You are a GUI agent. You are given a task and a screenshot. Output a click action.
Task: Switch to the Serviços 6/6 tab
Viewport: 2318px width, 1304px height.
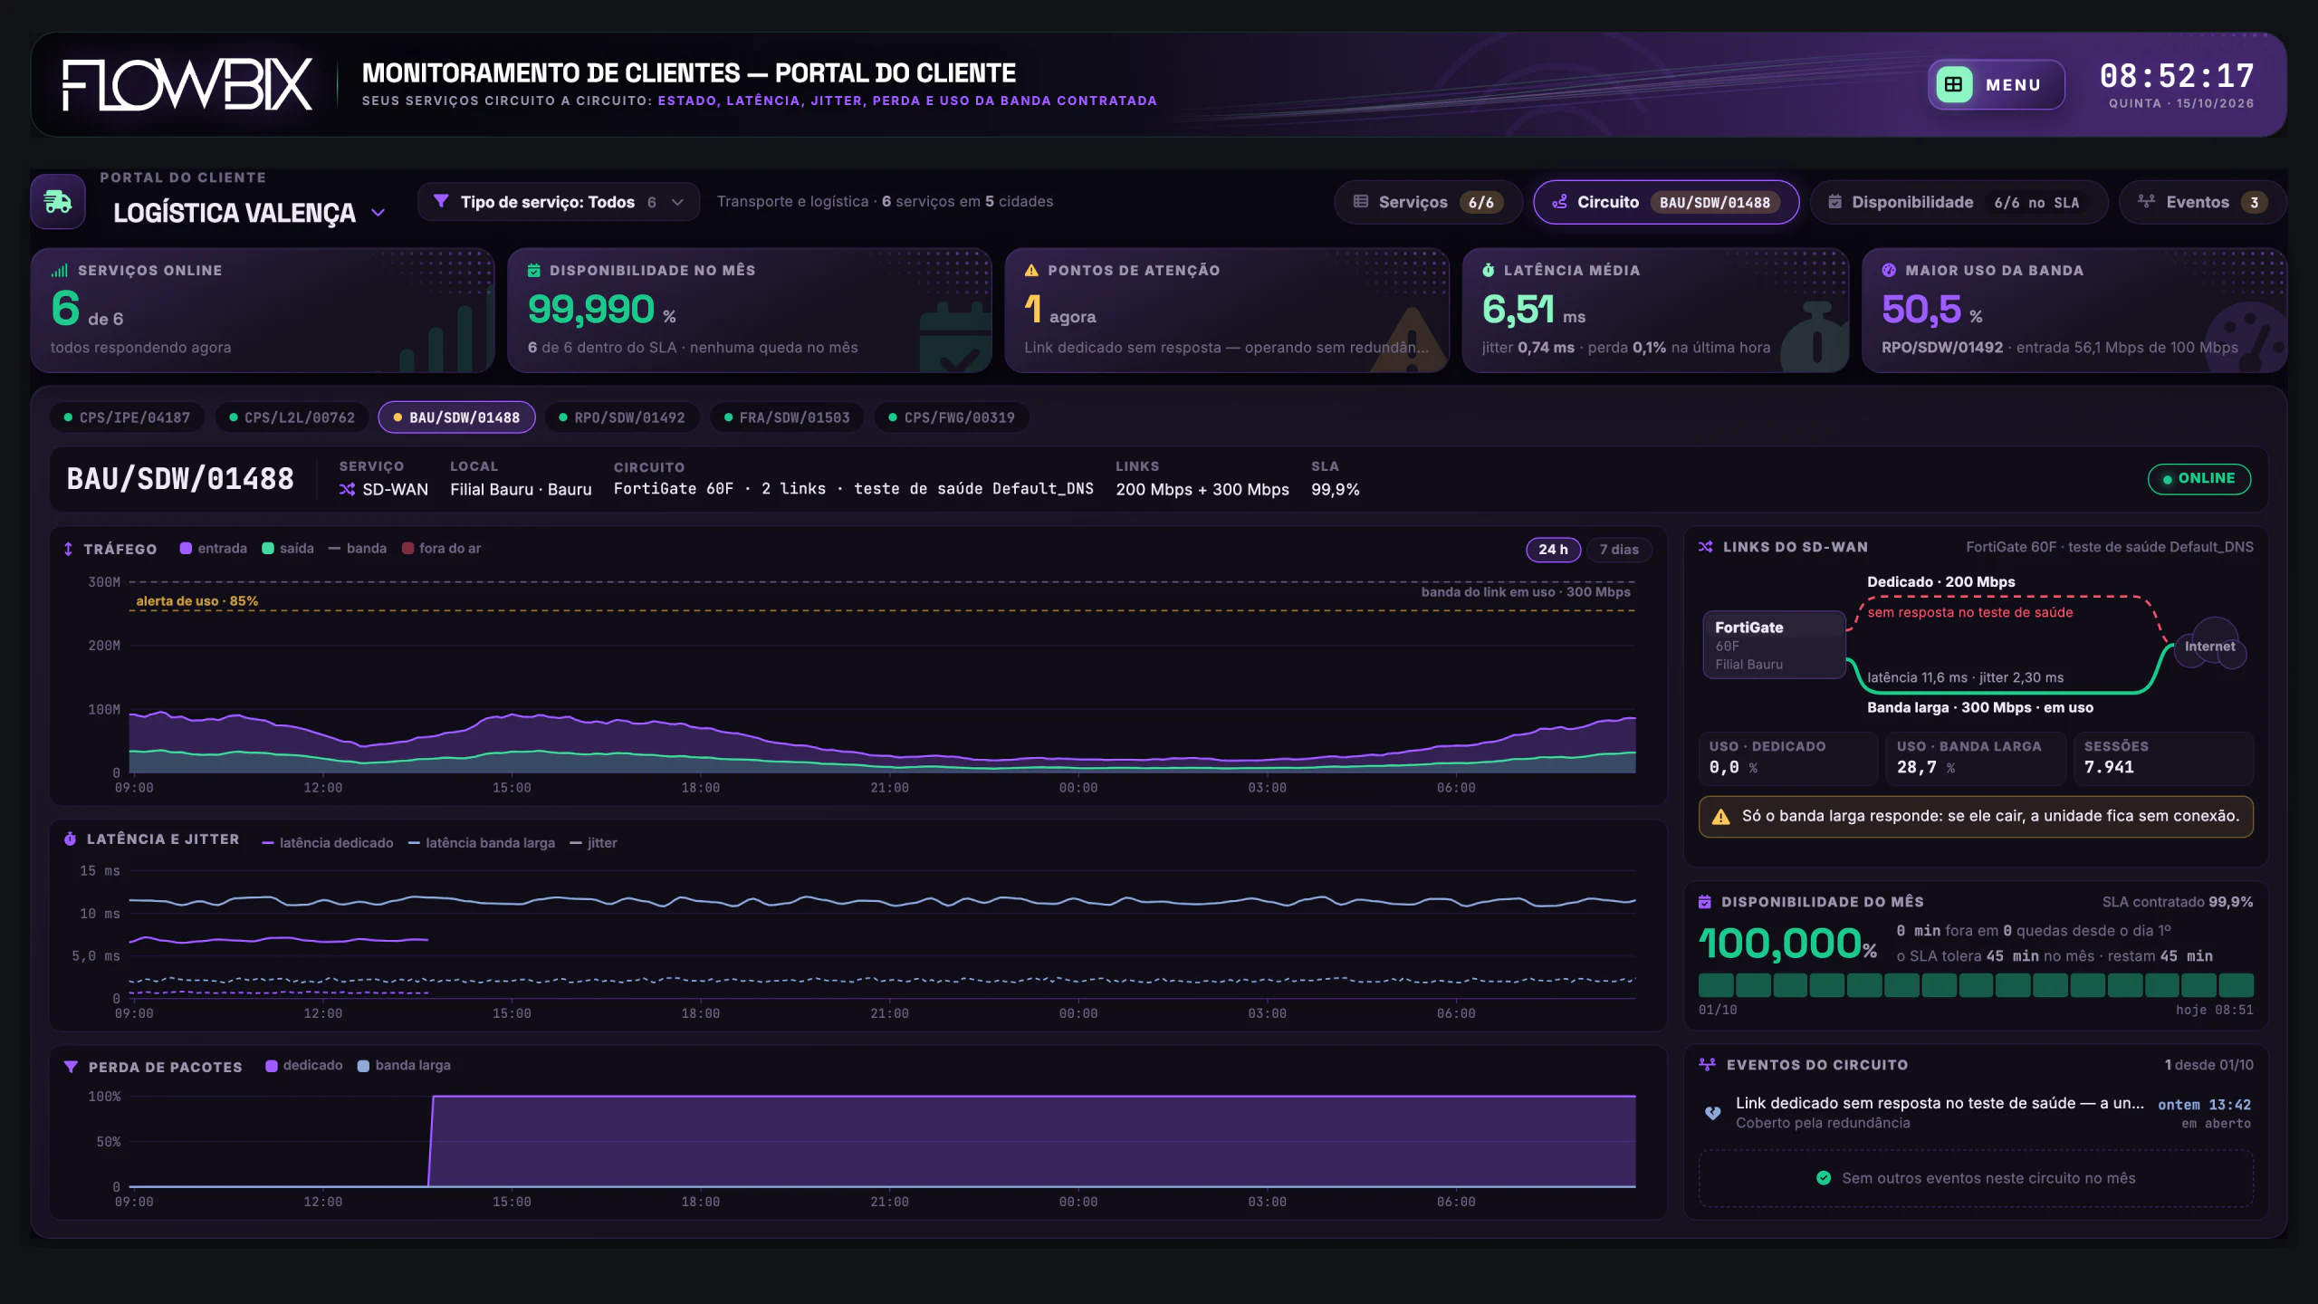pyautogui.click(x=1428, y=202)
